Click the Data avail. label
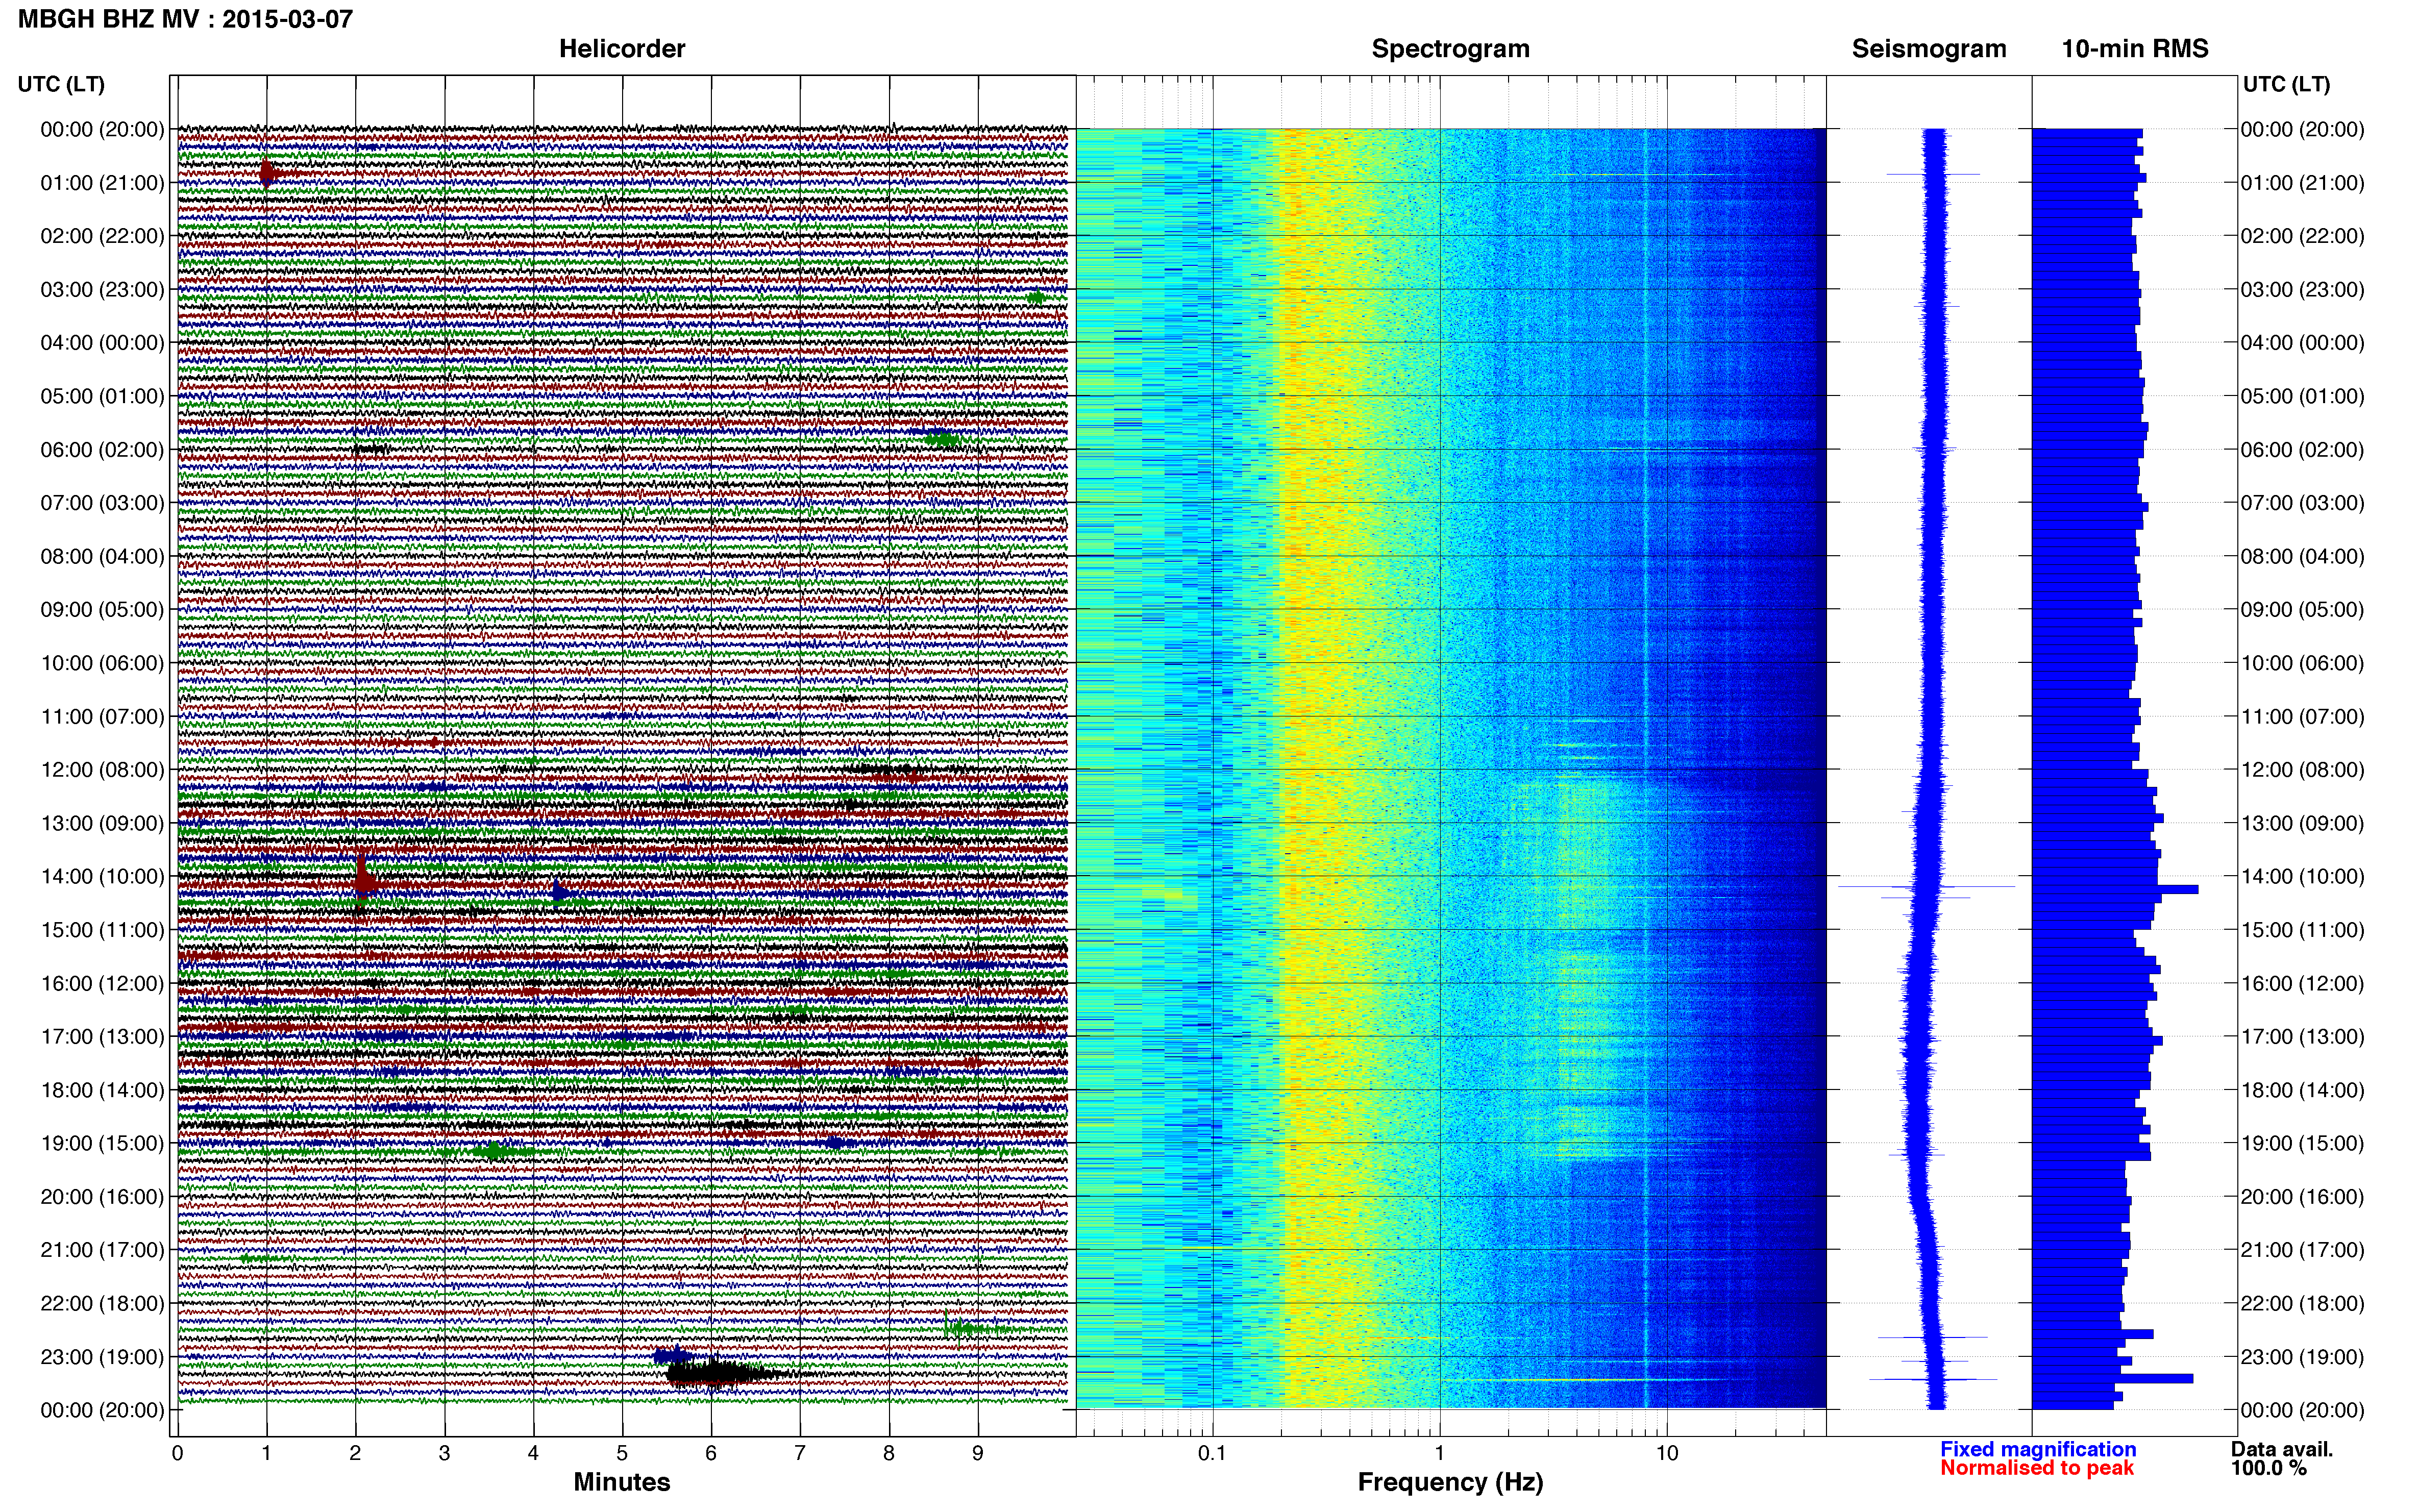This screenshot has height=1512, width=2419. [2282, 1449]
